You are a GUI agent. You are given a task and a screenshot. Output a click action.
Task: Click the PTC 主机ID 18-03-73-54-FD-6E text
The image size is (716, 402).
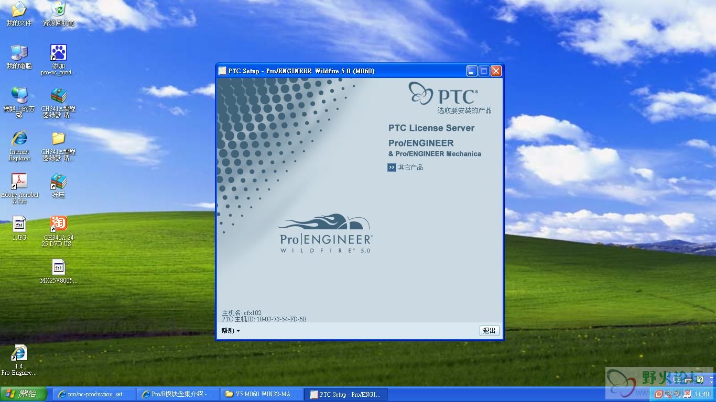[x=264, y=319]
